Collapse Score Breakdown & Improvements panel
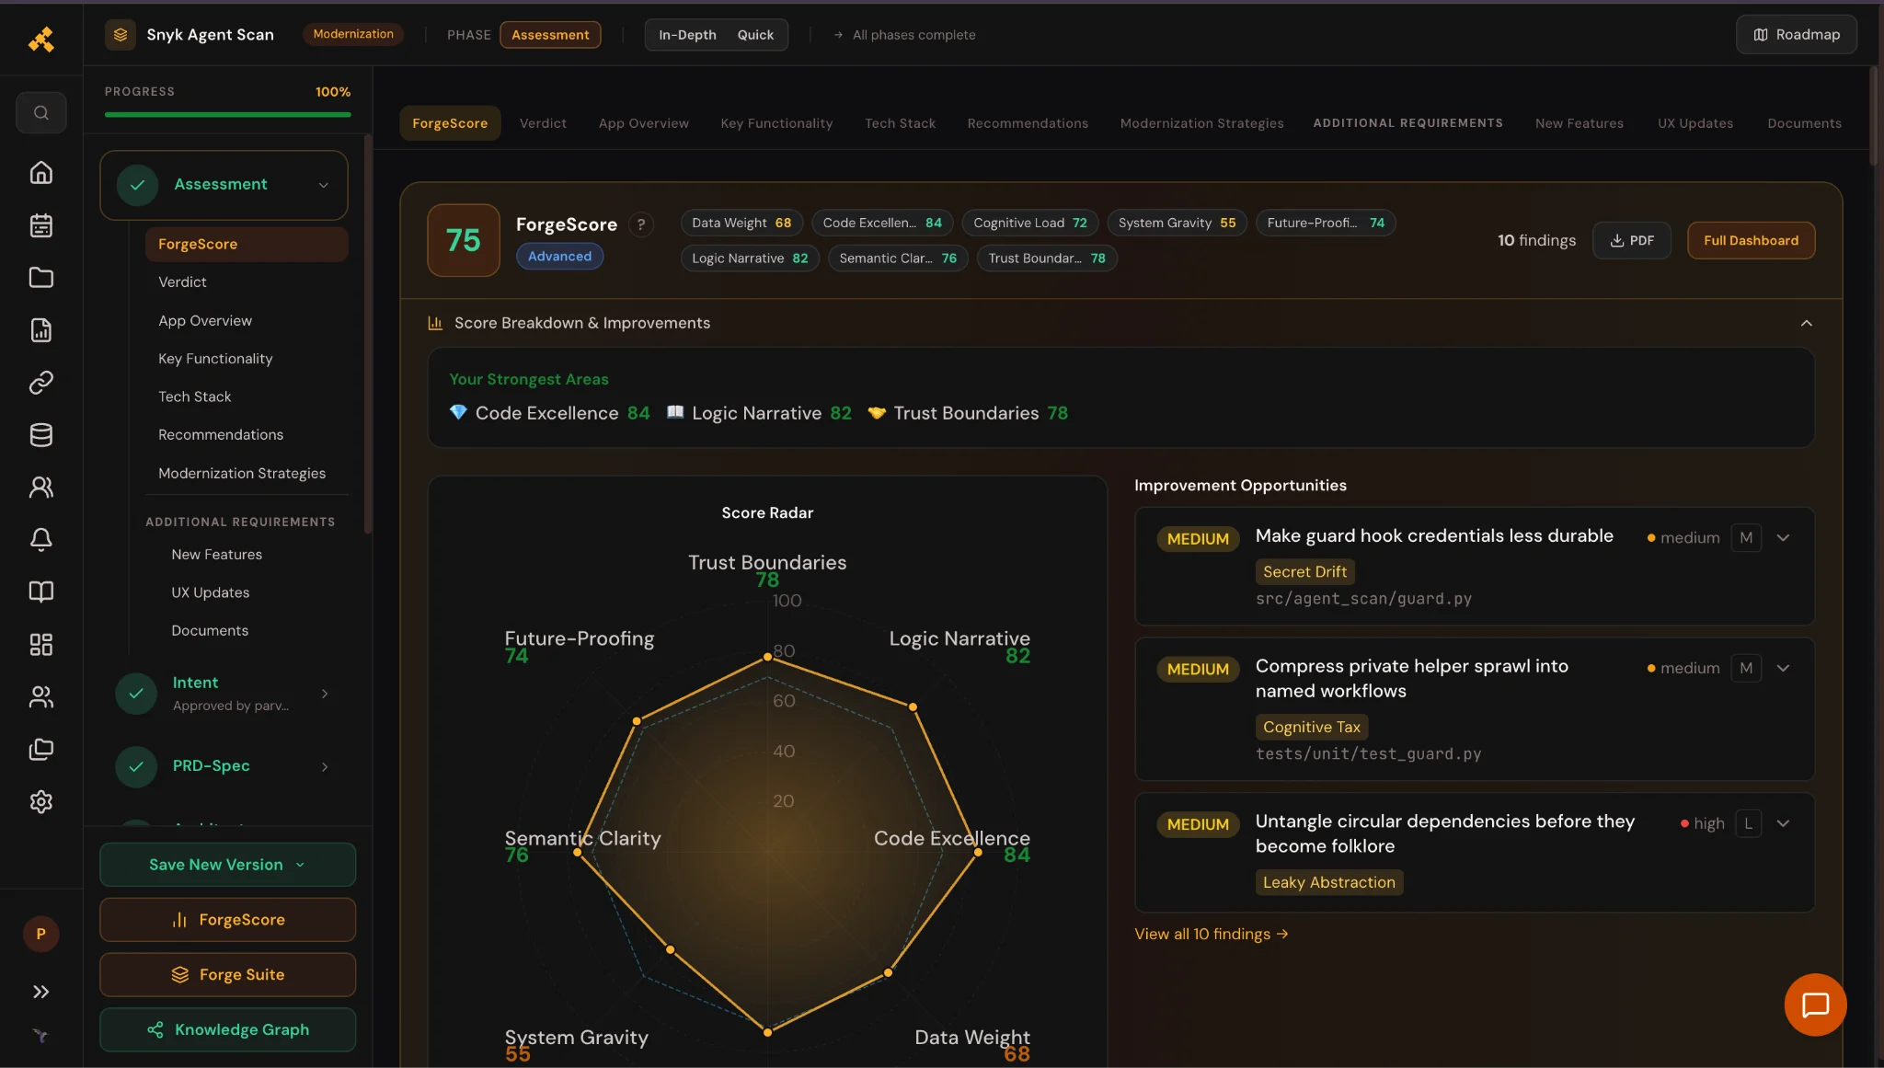1884x1068 pixels. [x=1806, y=323]
